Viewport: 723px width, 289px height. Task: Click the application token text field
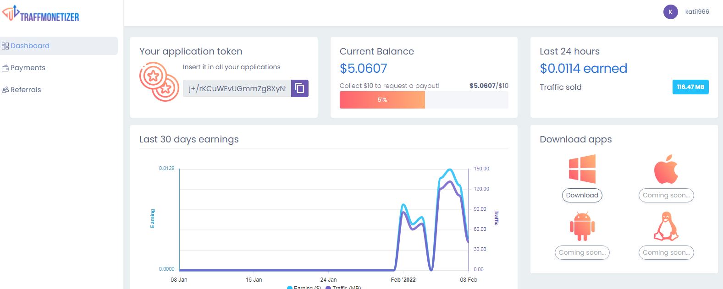(x=237, y=88)
